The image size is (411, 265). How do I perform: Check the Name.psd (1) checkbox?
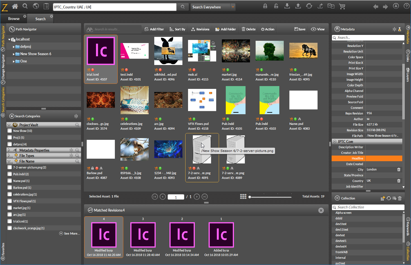click(x=10, y=181)
